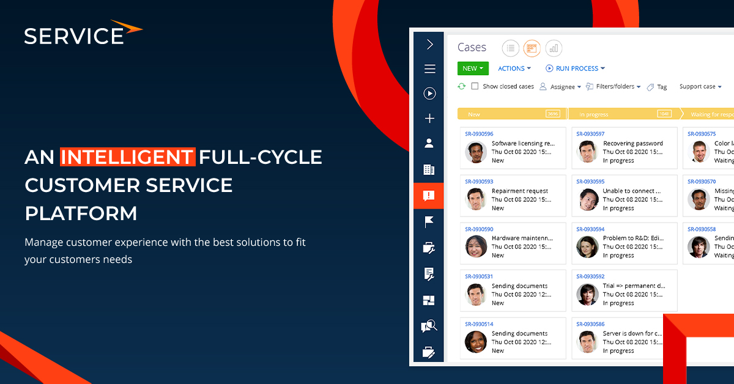This screenshot has height=384, width=734.
Task: Click the plus icon to add a record
Action: click(429, 118)
